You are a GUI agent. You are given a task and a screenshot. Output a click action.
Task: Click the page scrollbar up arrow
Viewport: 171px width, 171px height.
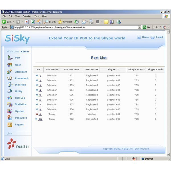pyautogui.click(x=168, y=32)
